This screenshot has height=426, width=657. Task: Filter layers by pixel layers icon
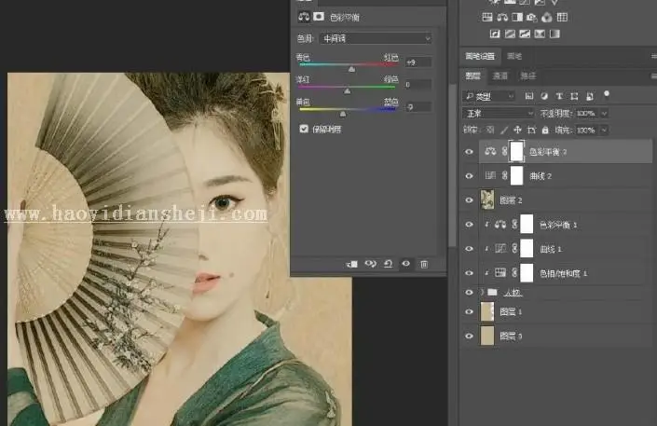click(x=529, y=96)
